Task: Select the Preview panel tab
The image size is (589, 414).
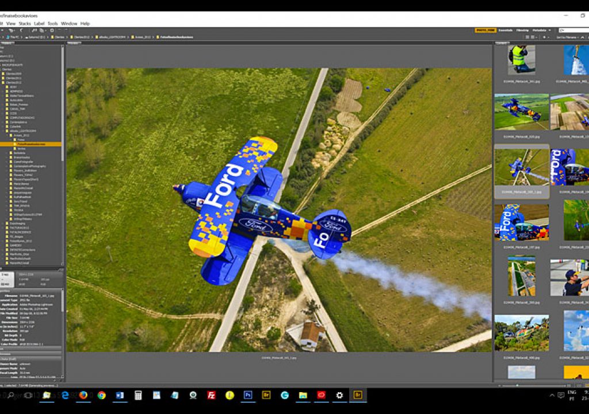Action: [x=74, y=43]
